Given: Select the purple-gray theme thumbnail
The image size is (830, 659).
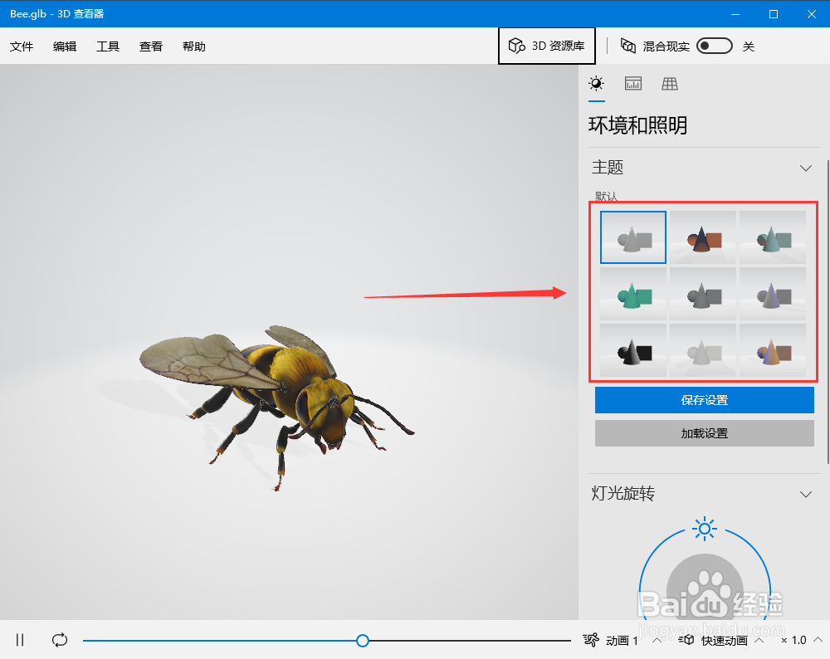Looking at the screenshot, I should [773, 294].
